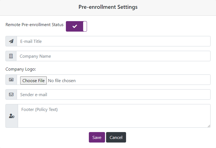
Task: Click the white handle of the status switch
Action: pos(85,26)
